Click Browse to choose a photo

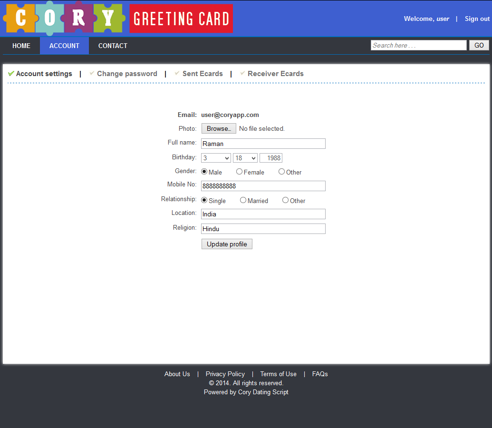point(218,128)
